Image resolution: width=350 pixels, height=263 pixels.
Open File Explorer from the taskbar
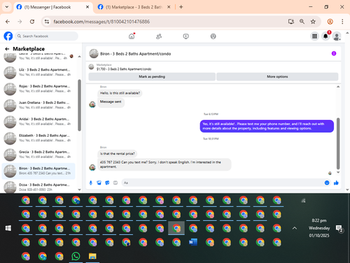pyautogui.click(x=92, y=256)
